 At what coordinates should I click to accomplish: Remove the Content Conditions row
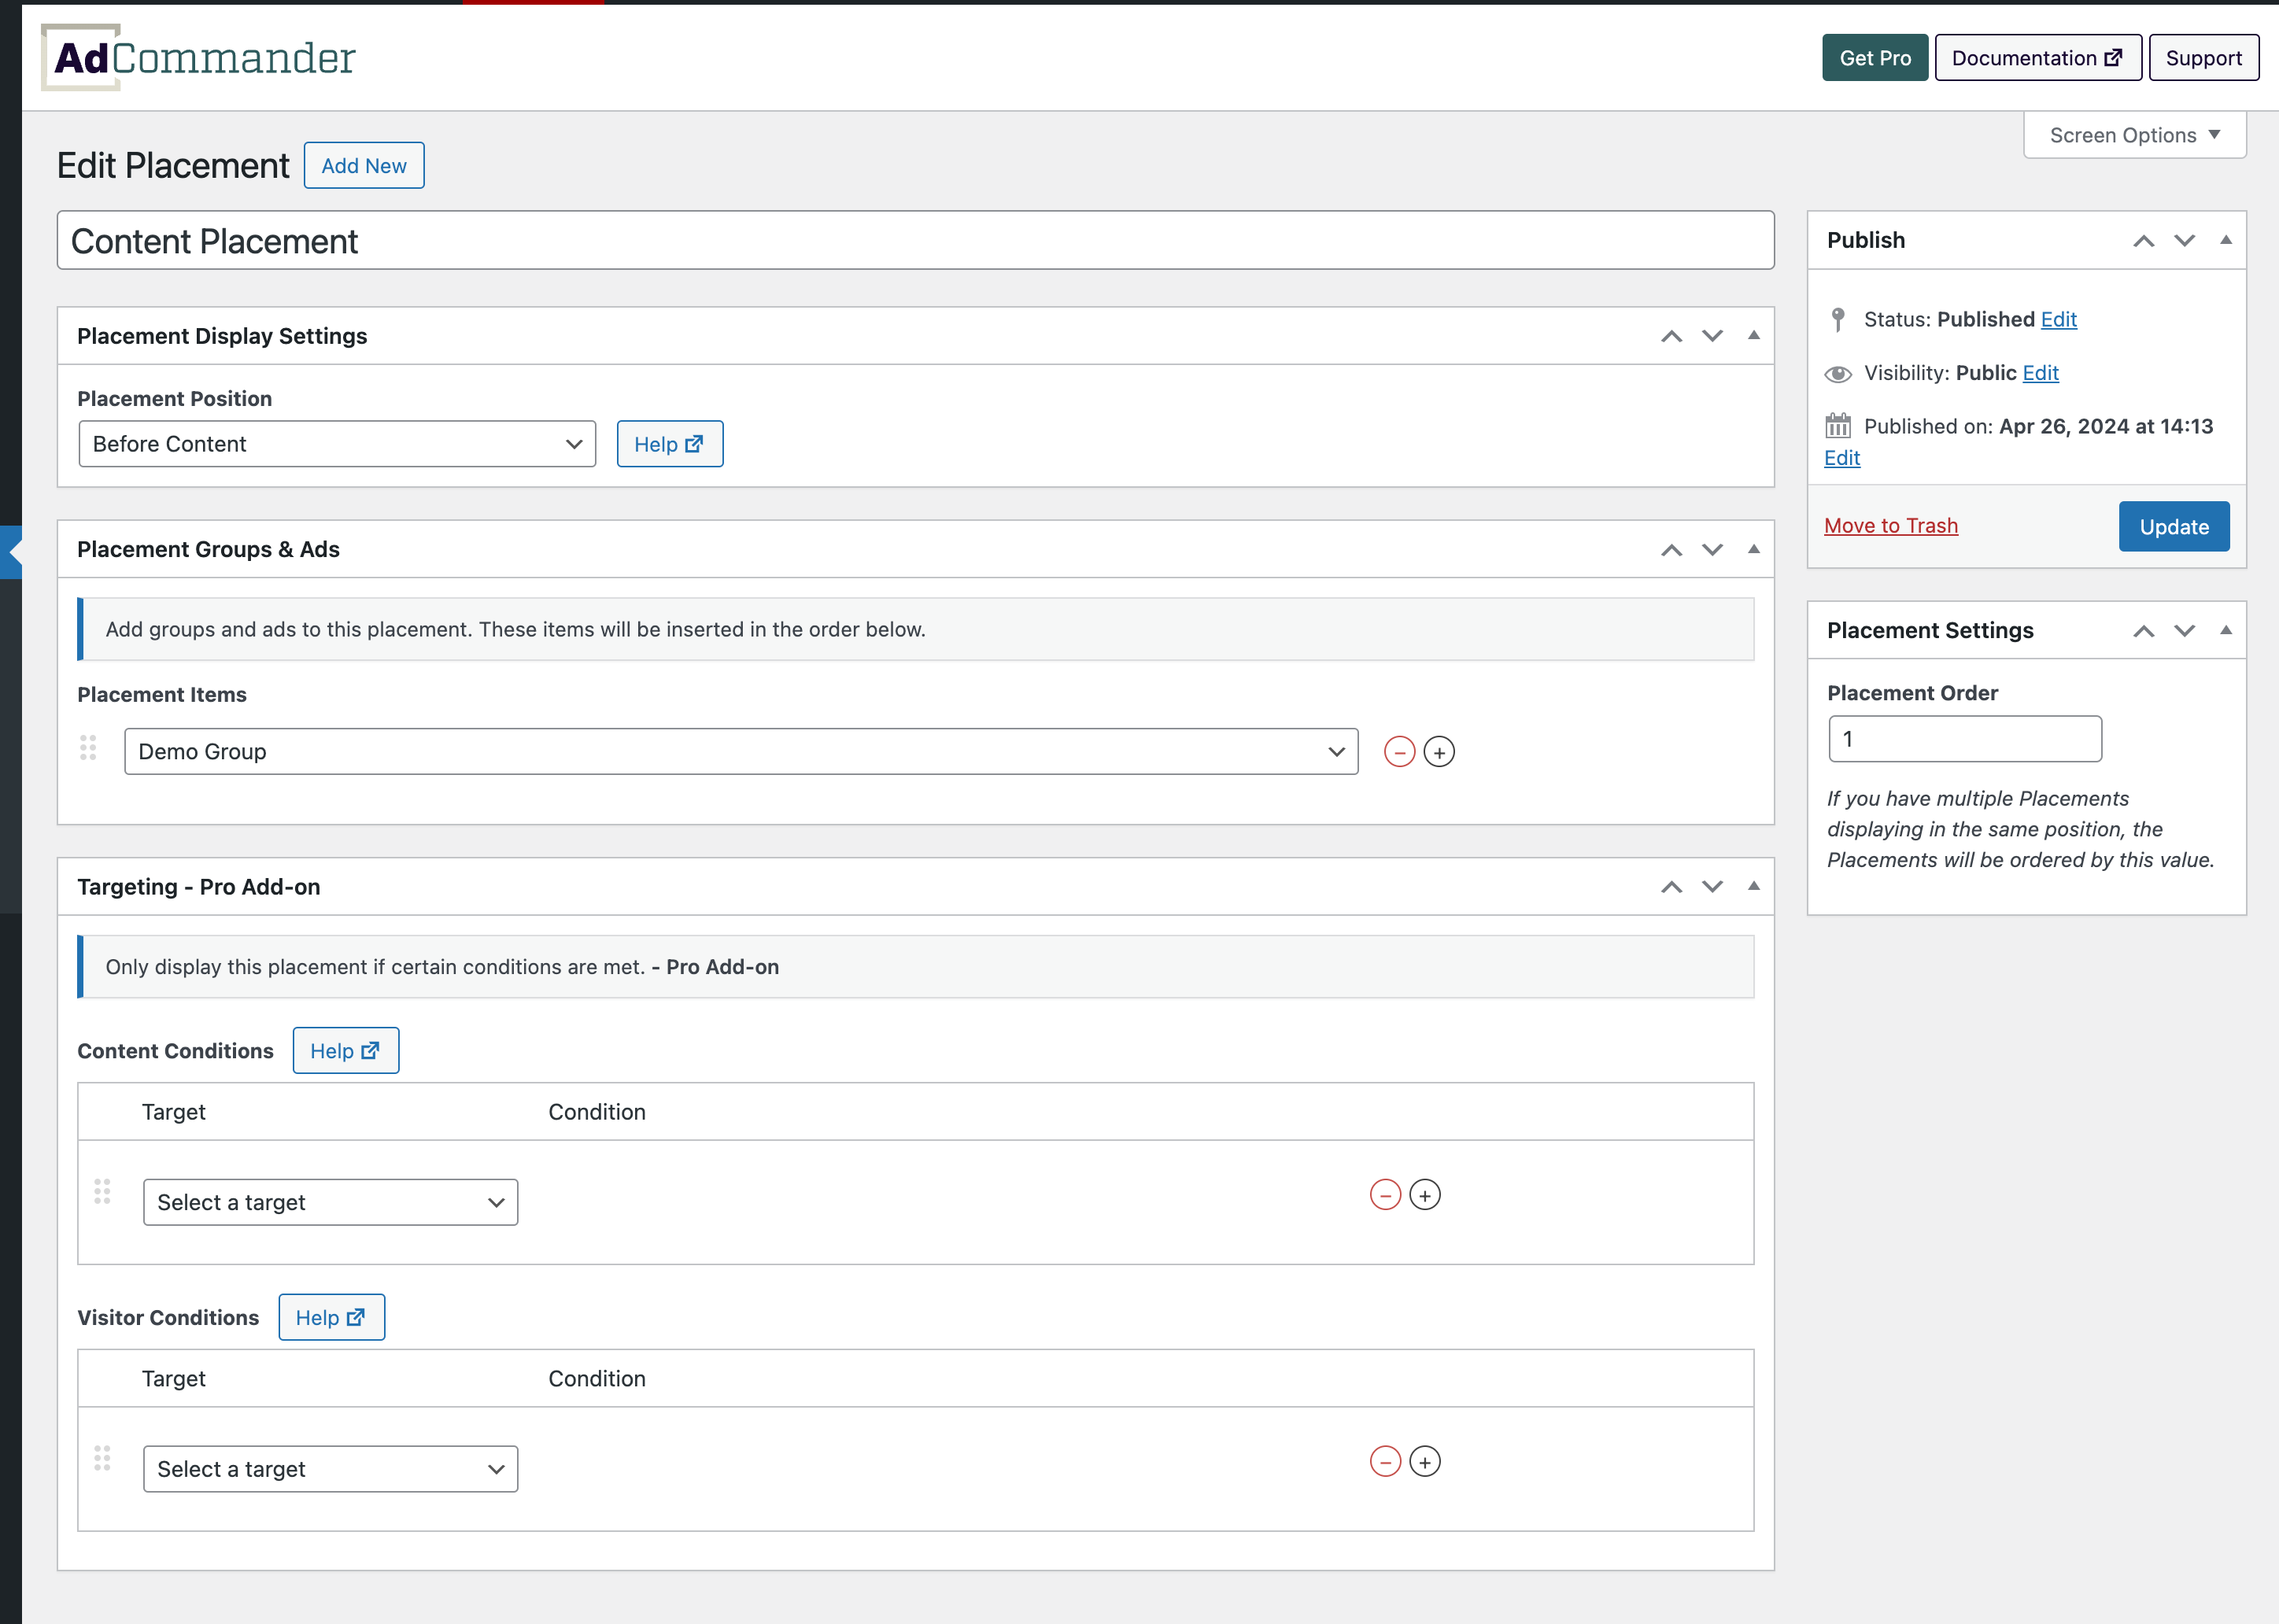(1385, 1195)
